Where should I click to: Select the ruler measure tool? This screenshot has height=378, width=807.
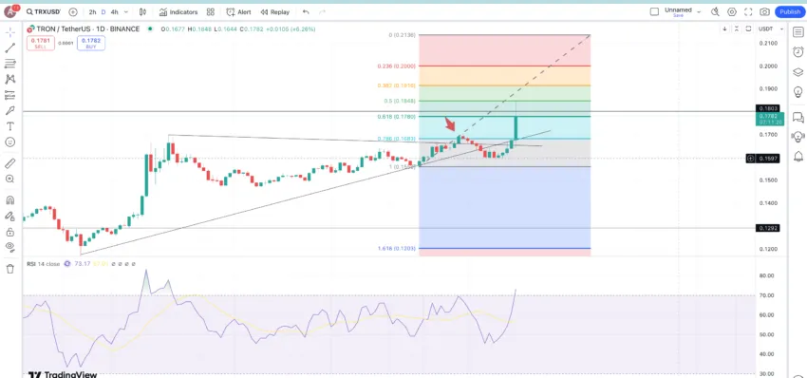coord(9,163)
